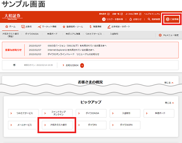Image resolution: width=182 pixels, height=143 pixels.
Task: Open ダイワのNISA in the submenu bar
Action: [x=32, y=34]
